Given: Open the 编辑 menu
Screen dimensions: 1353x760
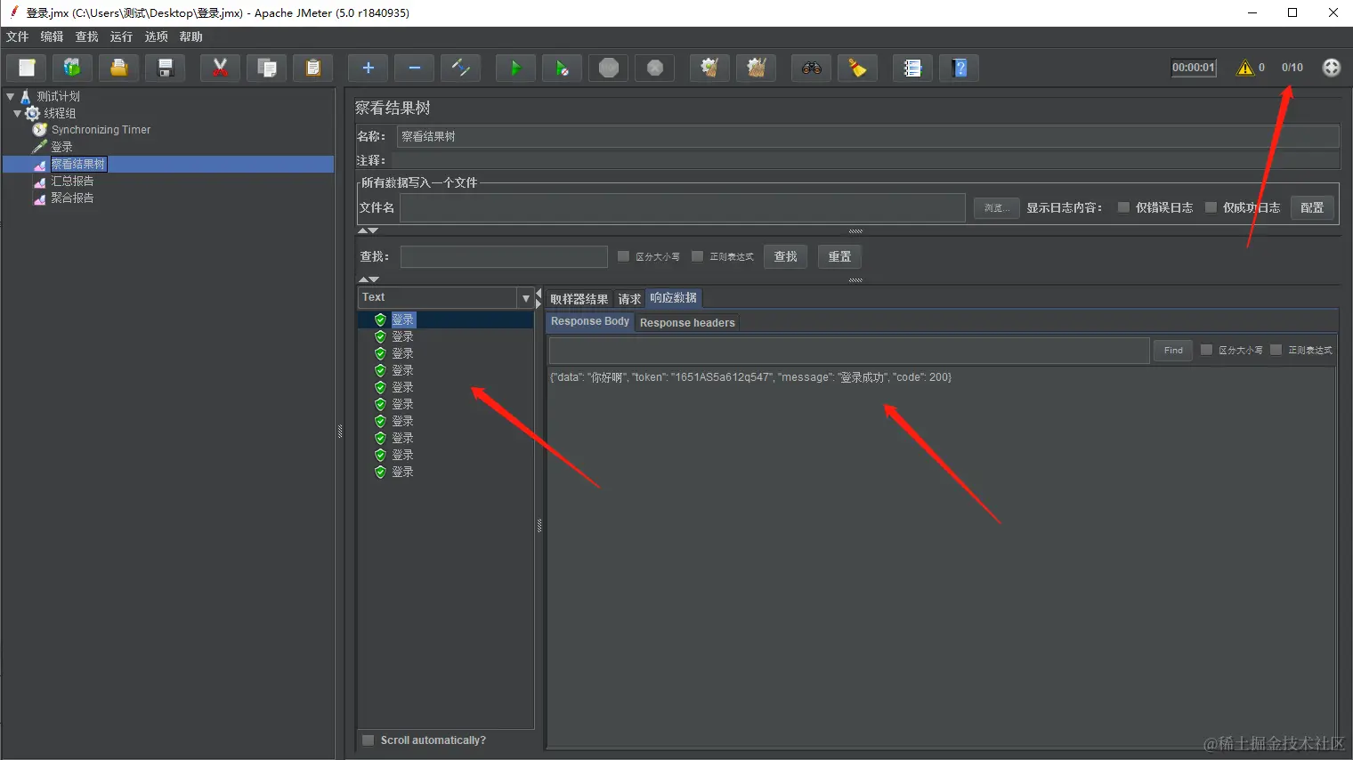Looking at the screenshot, I should point(53,36).
